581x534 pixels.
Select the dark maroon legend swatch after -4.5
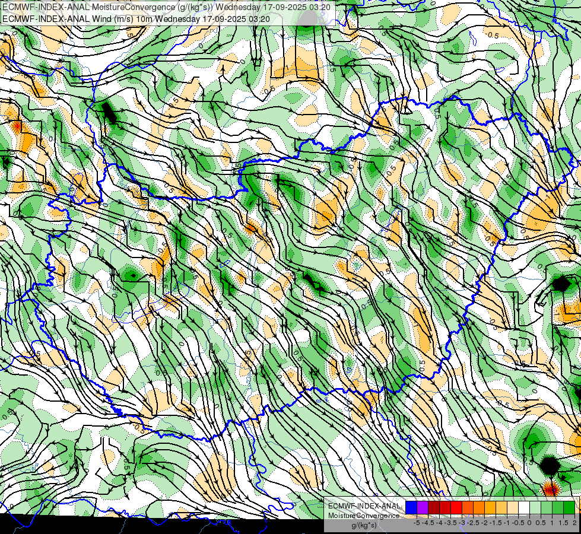coord(434,507)
